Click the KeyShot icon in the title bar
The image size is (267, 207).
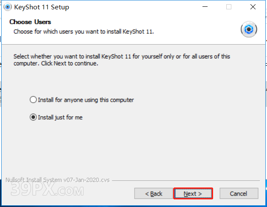(7, 7)
